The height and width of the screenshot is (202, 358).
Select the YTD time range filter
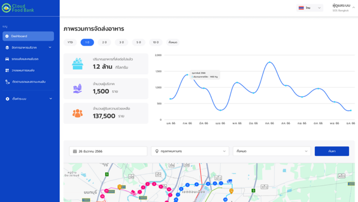click(x=70, y=42)
